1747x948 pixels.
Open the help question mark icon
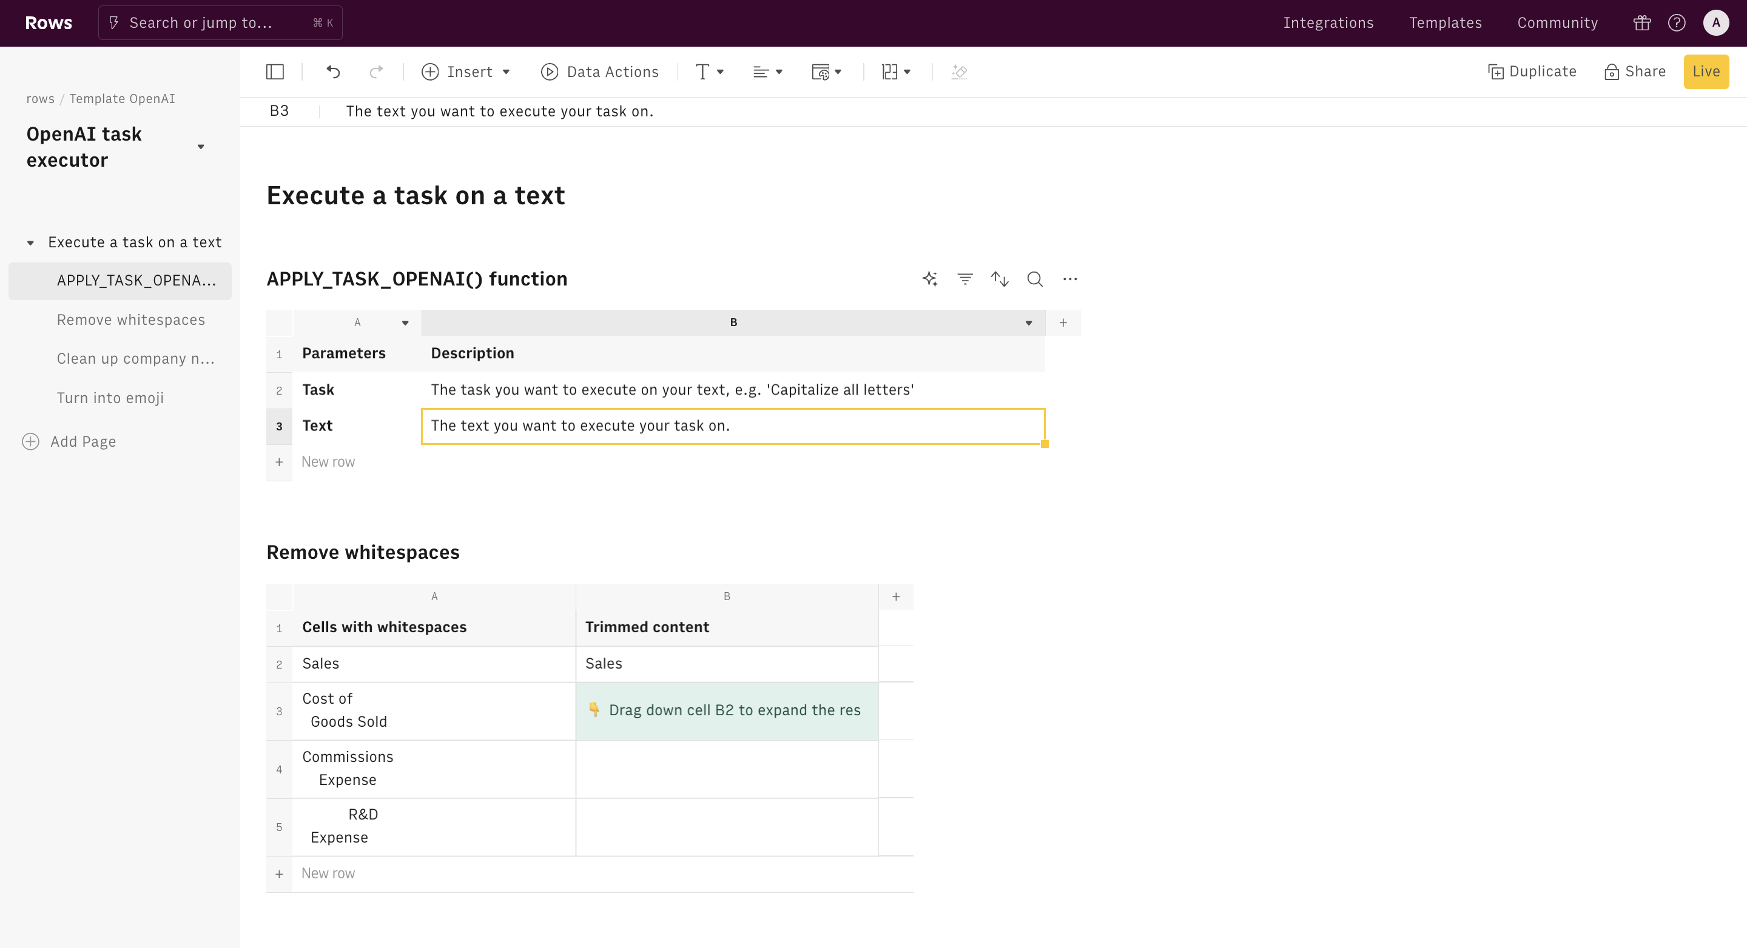1677,23
